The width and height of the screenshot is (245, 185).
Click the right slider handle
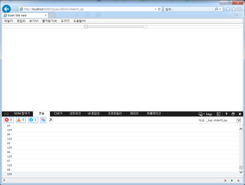click(x=145, y=27)
